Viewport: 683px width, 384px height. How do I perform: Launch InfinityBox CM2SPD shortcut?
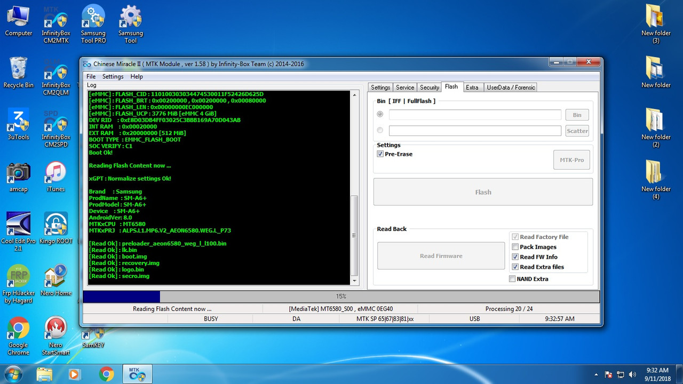tap(56, 128)
